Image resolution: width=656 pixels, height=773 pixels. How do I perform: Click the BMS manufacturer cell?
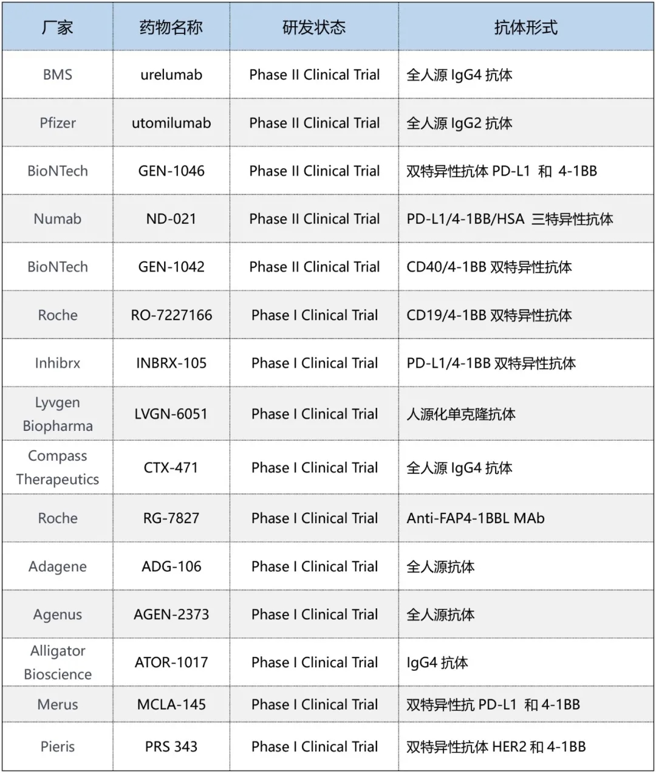coord(57,75)
